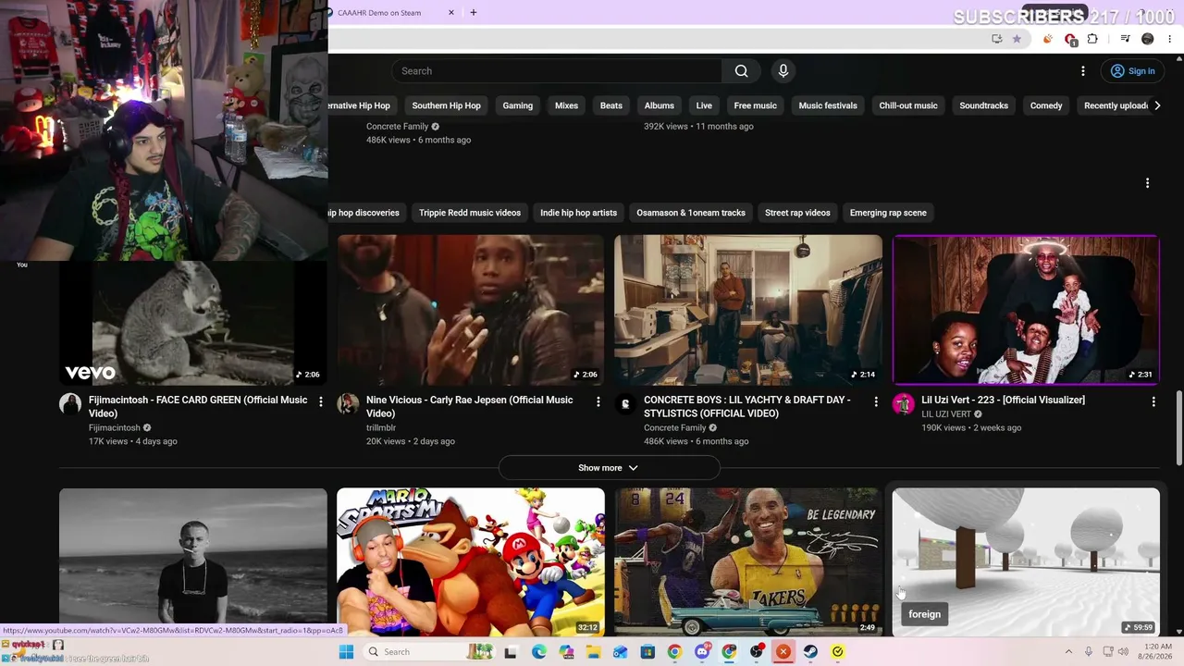The width and height of the screenshot is (1184, 666).
Task: Select the Trippie Redd music videos chip
Action: [470, 213]
